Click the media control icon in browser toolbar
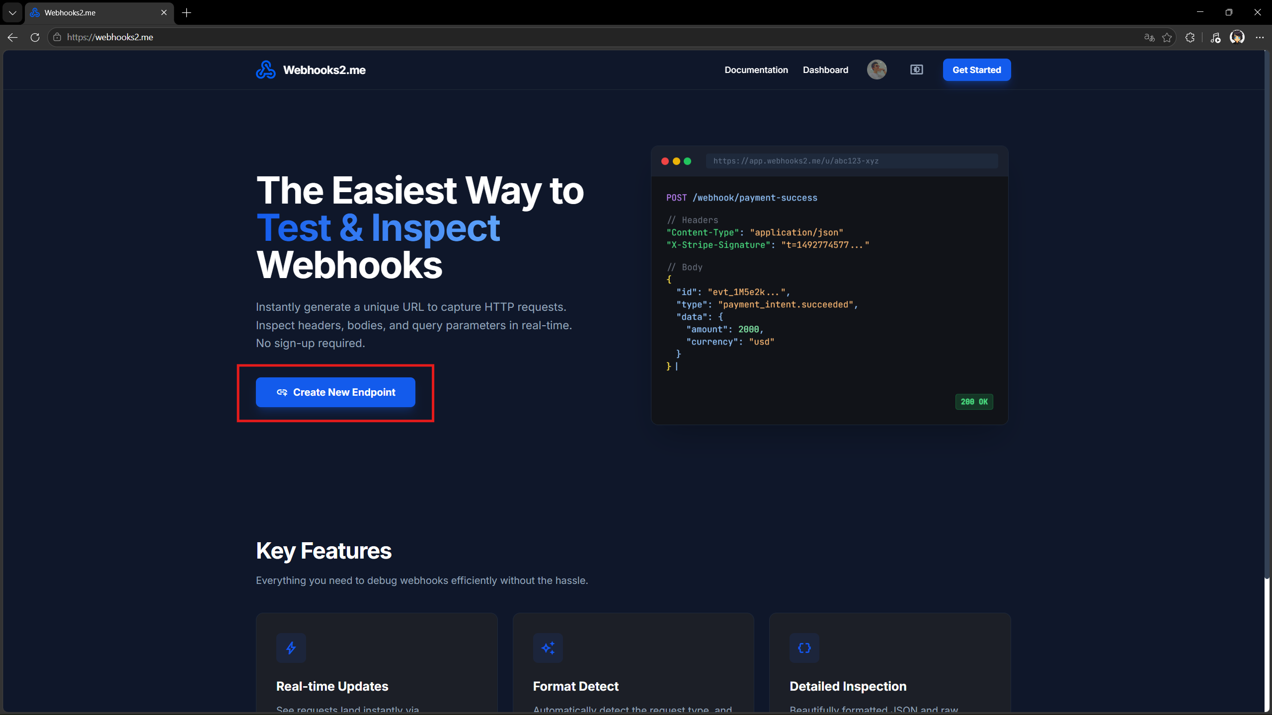 point(1215,37)
